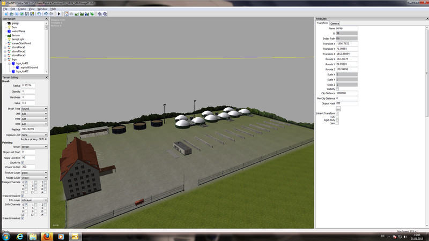Open Firefox from the taskbar
This screenshot has width=429, height=241.
47,237
